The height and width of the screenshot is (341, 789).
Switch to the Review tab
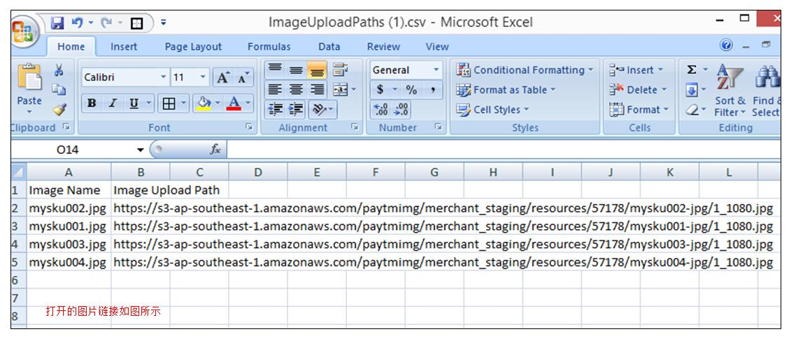pos(383,47)
